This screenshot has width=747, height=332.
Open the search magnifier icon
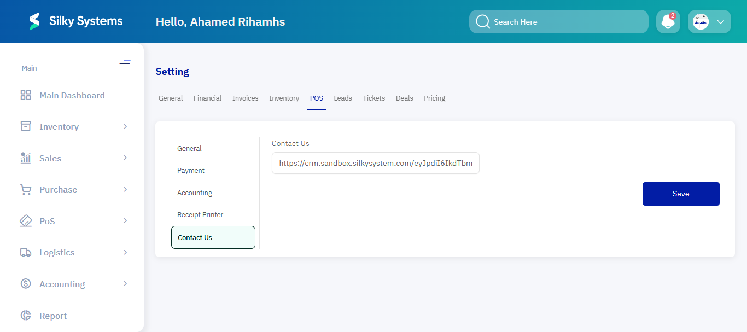483,21
